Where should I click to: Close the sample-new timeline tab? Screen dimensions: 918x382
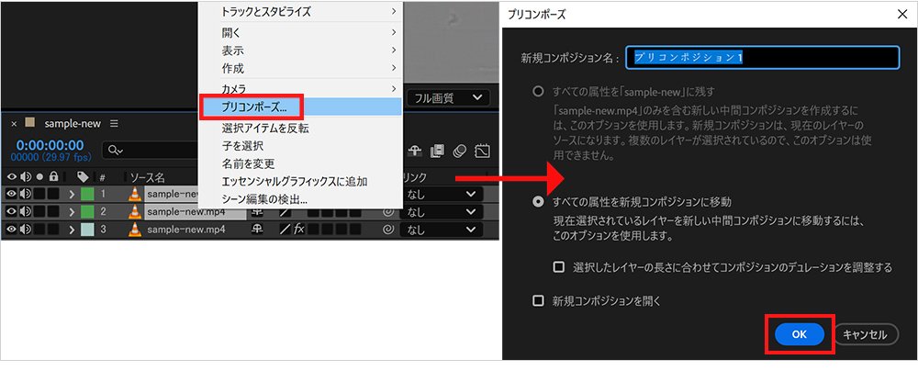[x=14, y=124]
